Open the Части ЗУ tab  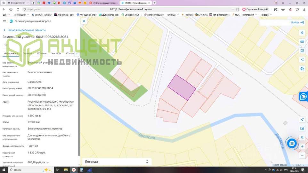(x=56, y=53)
